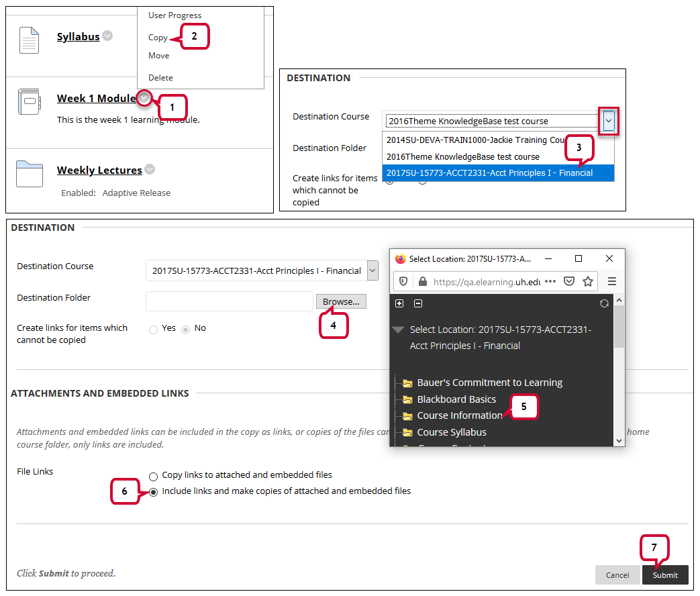This screenshot has width=700, height=596.
Task: Open the Week 1 Module link
Action: pyautogui.click(x=97, y=98)
